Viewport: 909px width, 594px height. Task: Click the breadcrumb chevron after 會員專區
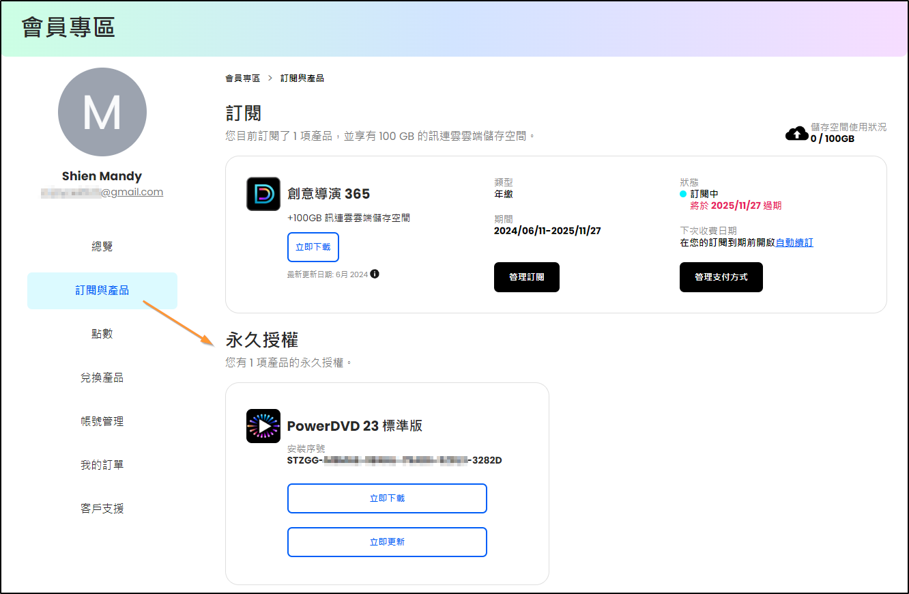click(x=270, y=79)
